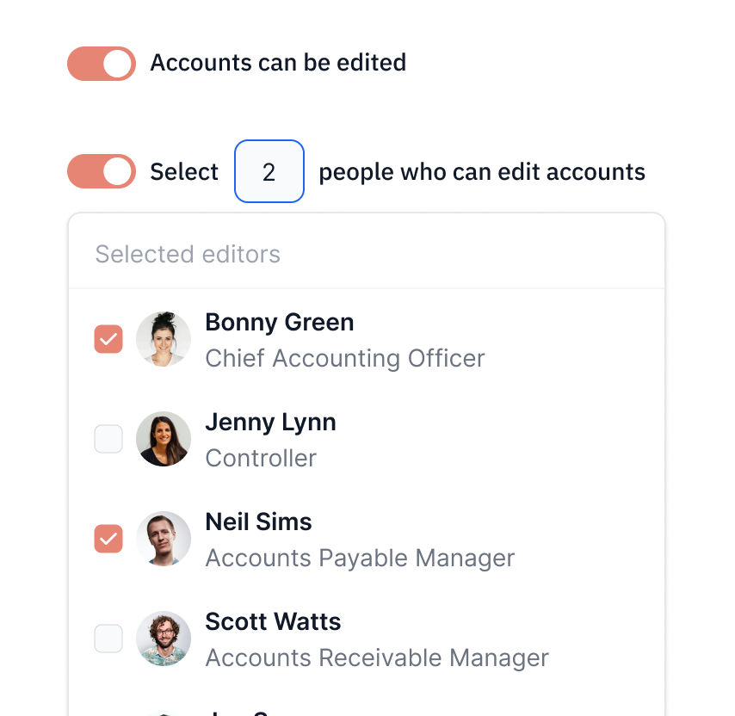
Task: Click the name Neil Sims
Action: point(258,522)
